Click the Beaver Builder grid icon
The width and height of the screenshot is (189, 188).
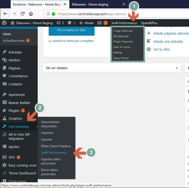click(4, 102)
